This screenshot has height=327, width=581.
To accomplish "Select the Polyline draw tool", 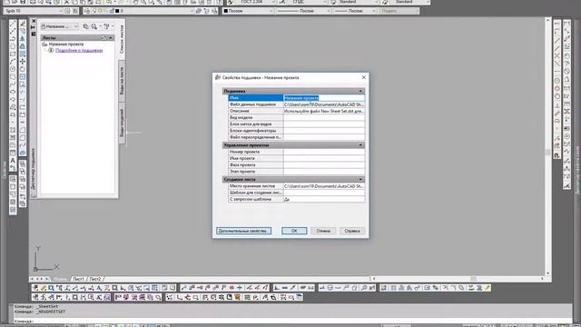I will tap(13, 39).
